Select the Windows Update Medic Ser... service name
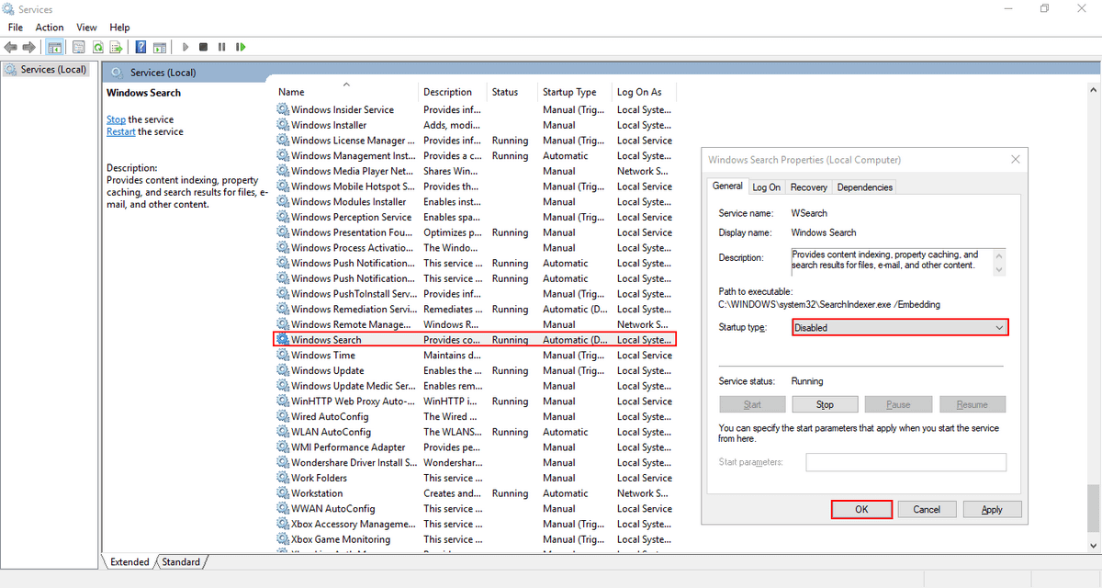The image size is (1102, 588). pos(354,386)
